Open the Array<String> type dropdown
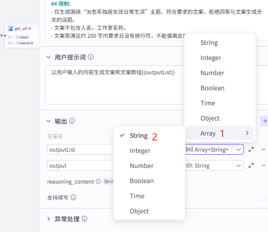This screenshot has width=268, height=232. [214, 149]
